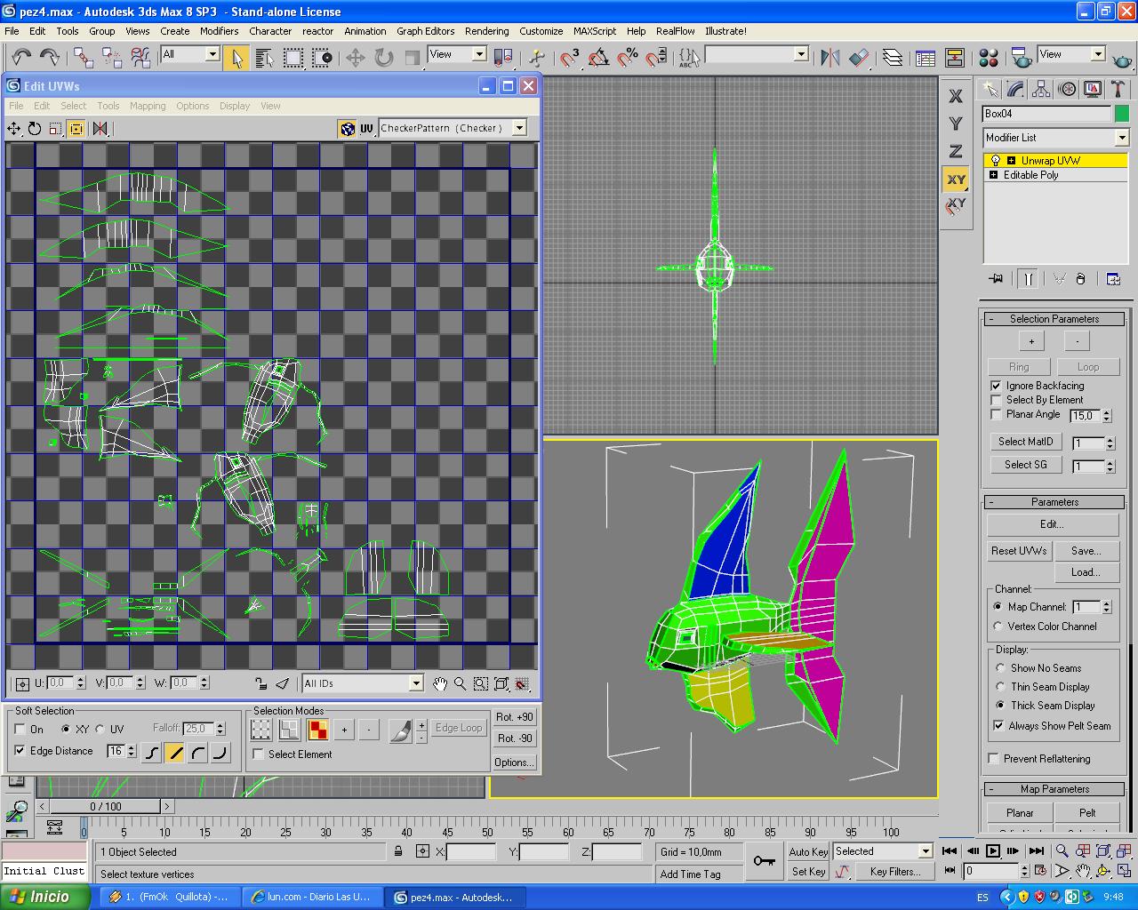Toggle the Angle Snap icon
1138x910 pixels.
(598, 58)
